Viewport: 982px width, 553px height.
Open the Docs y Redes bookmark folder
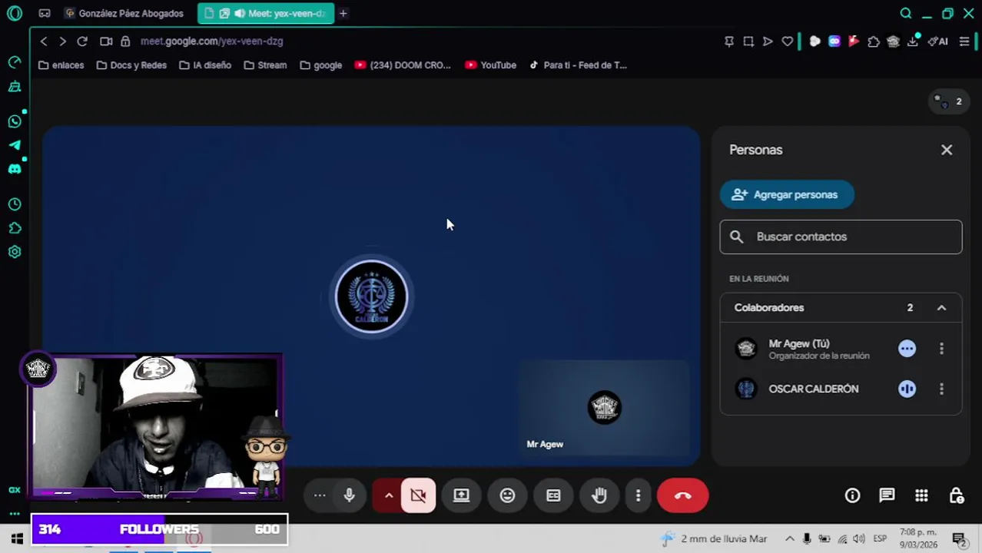click(131, 65)
